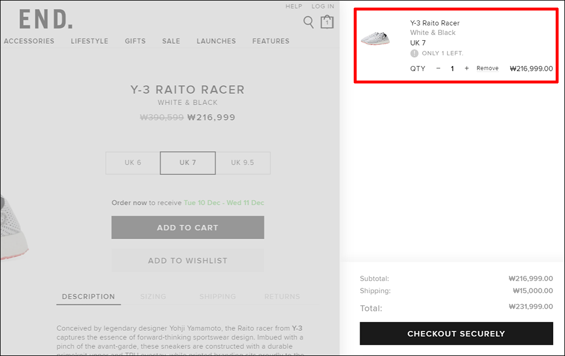Click Checkout Securely button
This screenshot has width=565, height=356.
tap(456, 334)
